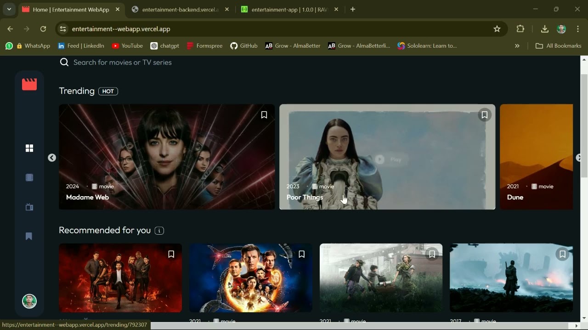Select the Home Entertainment WebApp tab
The height and width of the screenshot is (330, 588).
pyautogui.click(x=71, y=10)
